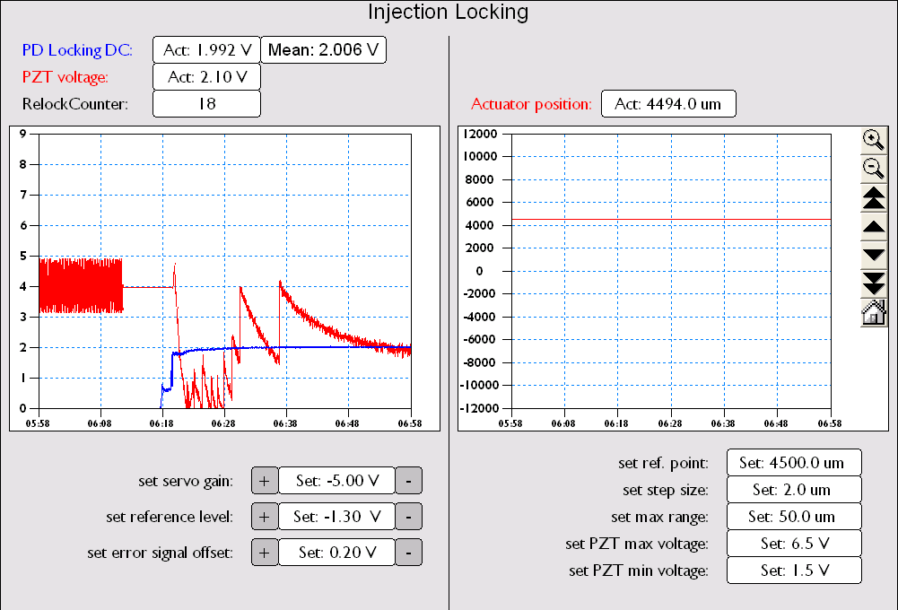Click the ref. point field Set: 4500.0 um
The width and height of the screenshot is (898, 610).
(x=794, y=463)
